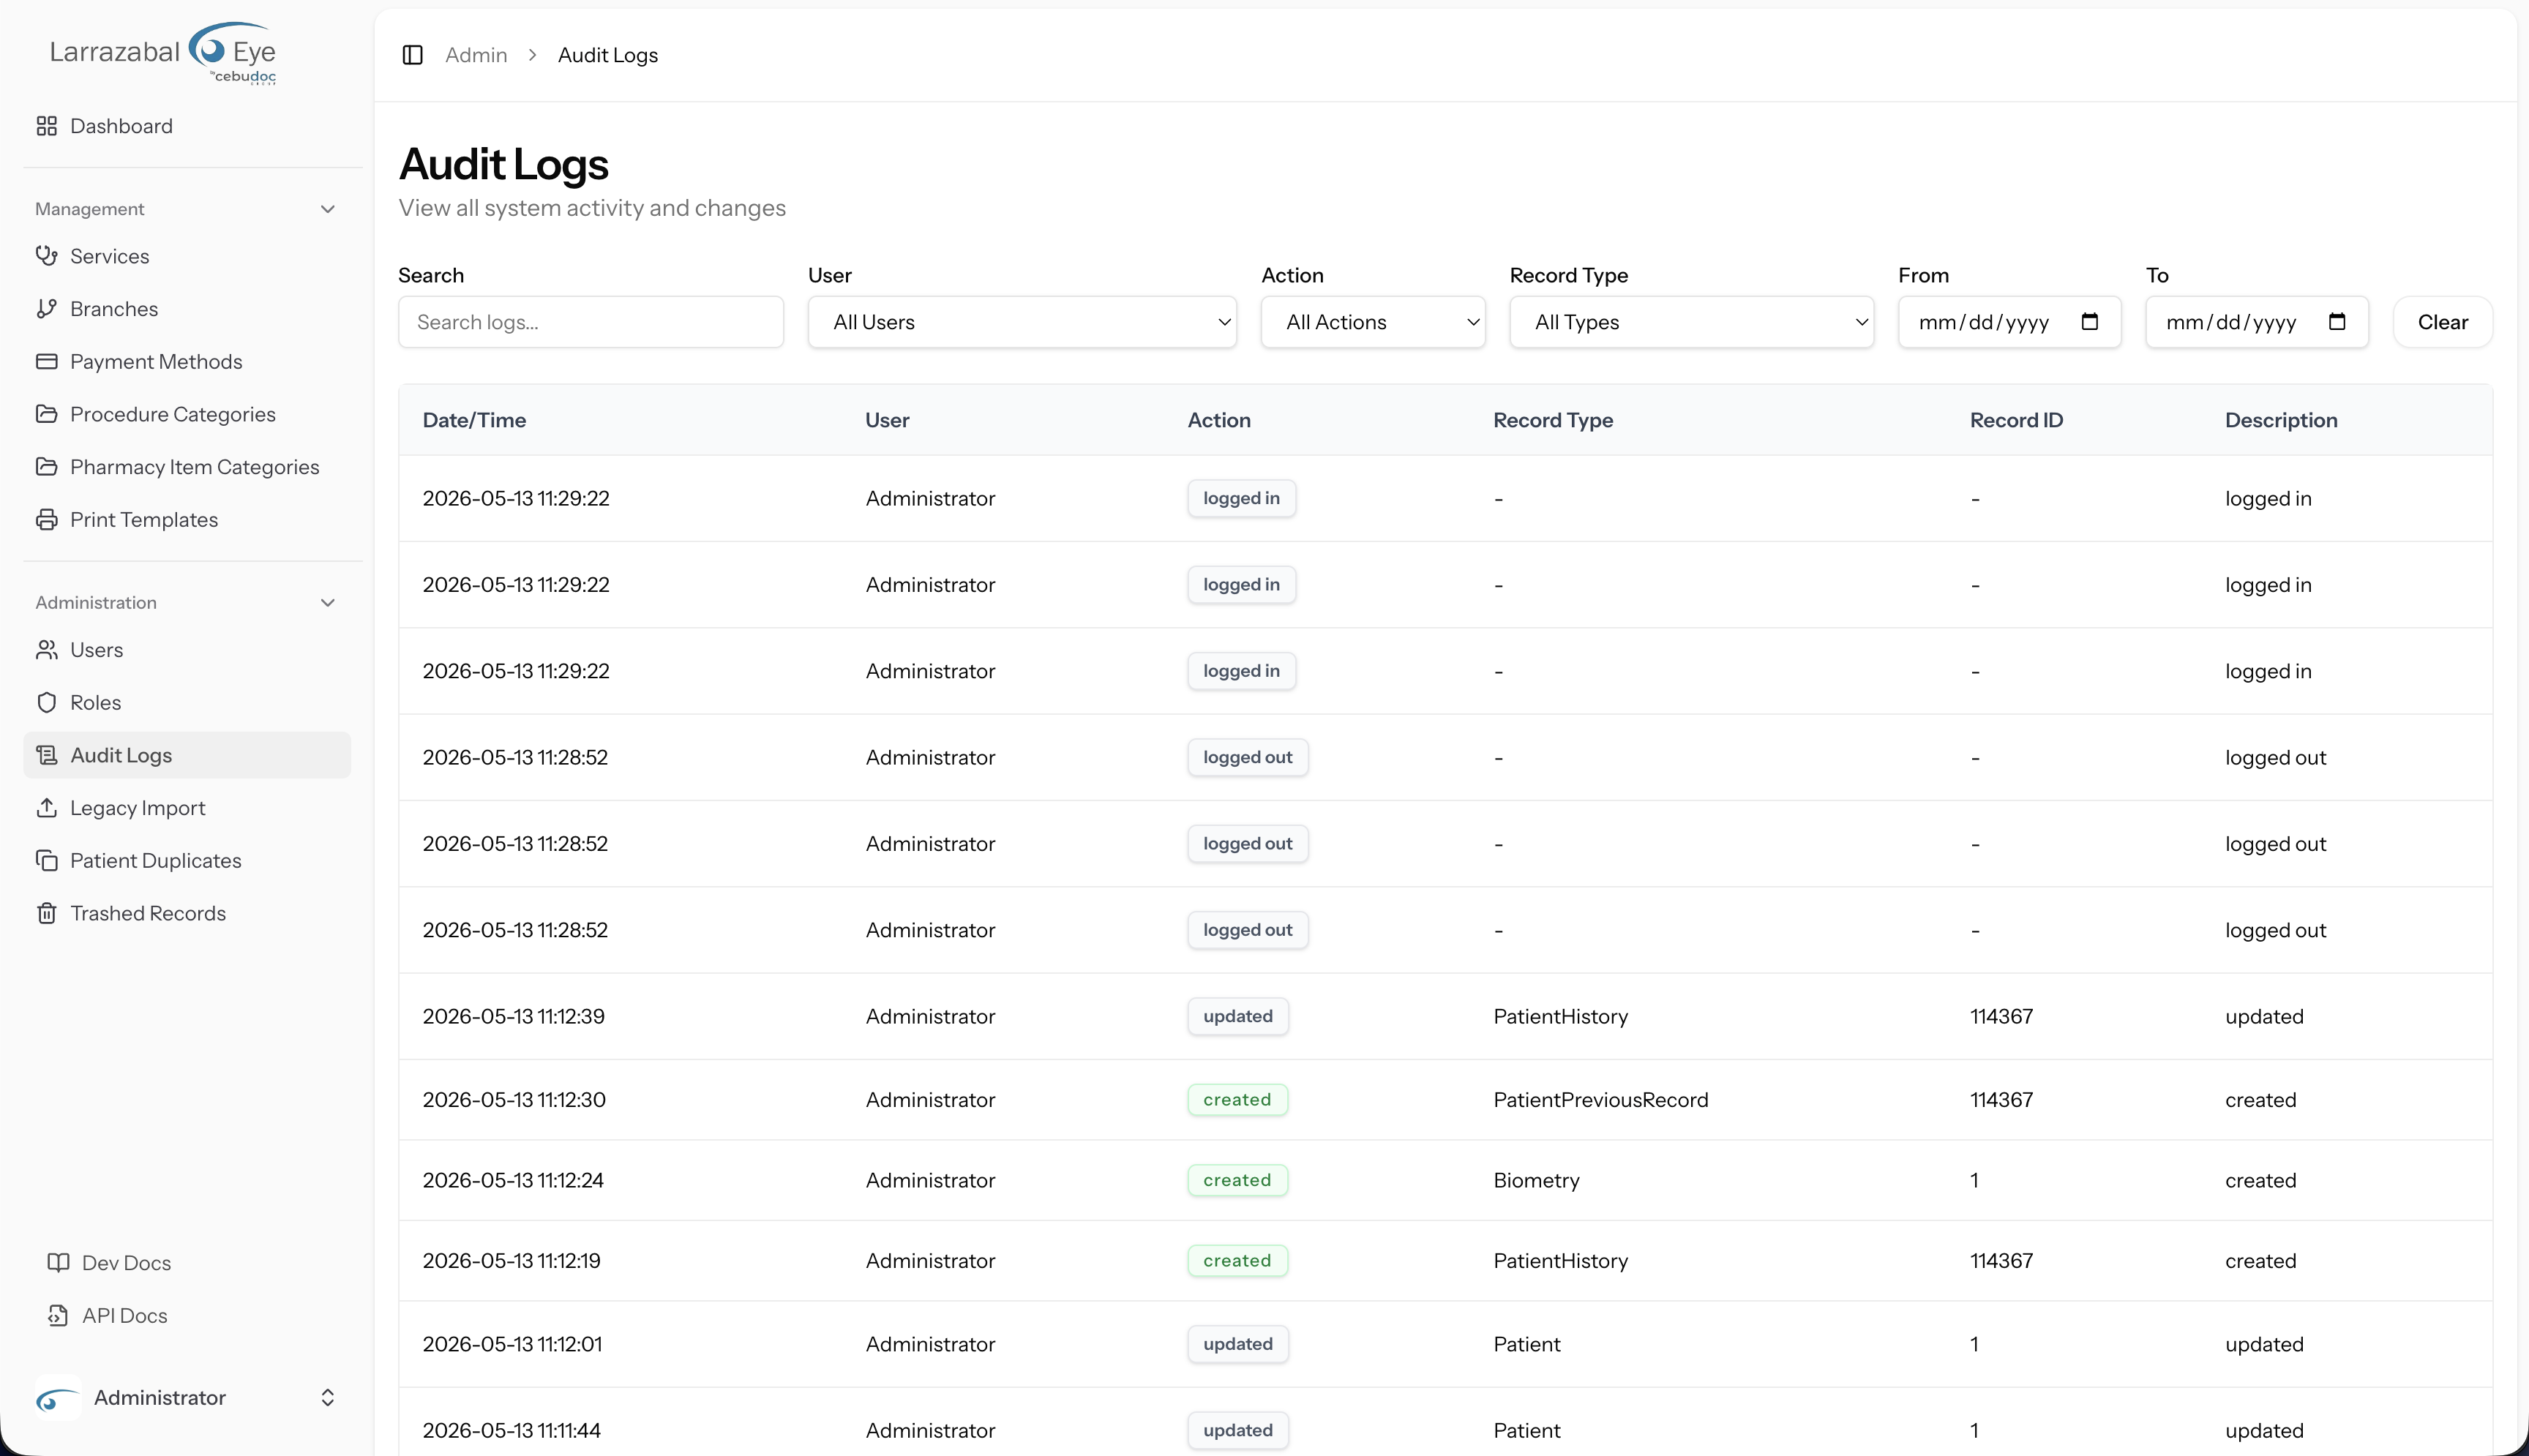Click the Services stethoscope icon

(46, 256)
